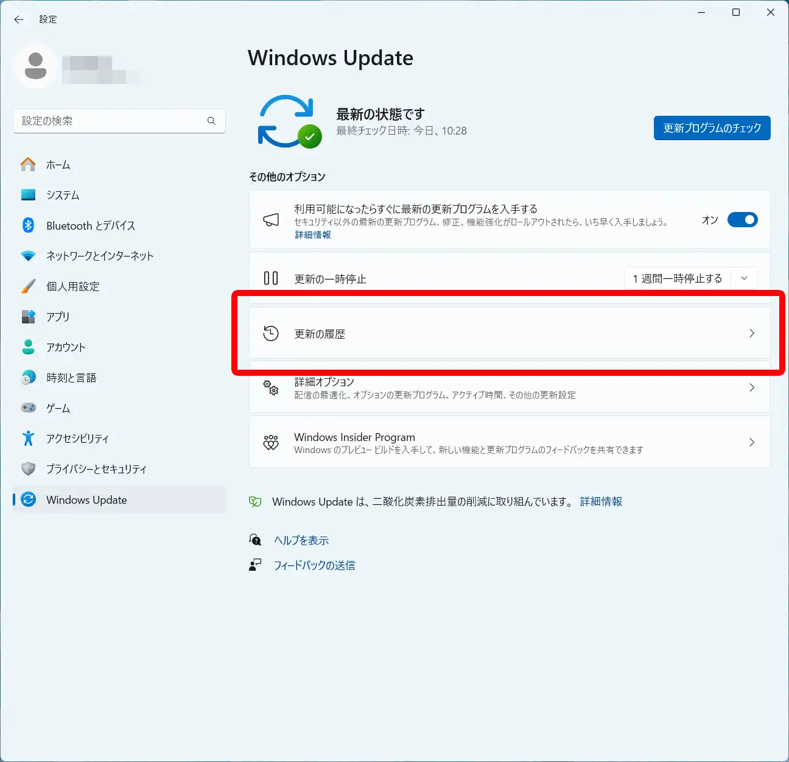The height and width of the screenshot is (762, 789).
Task: Open 更新の履歴 via its chevron
Action: click(752, 333)
